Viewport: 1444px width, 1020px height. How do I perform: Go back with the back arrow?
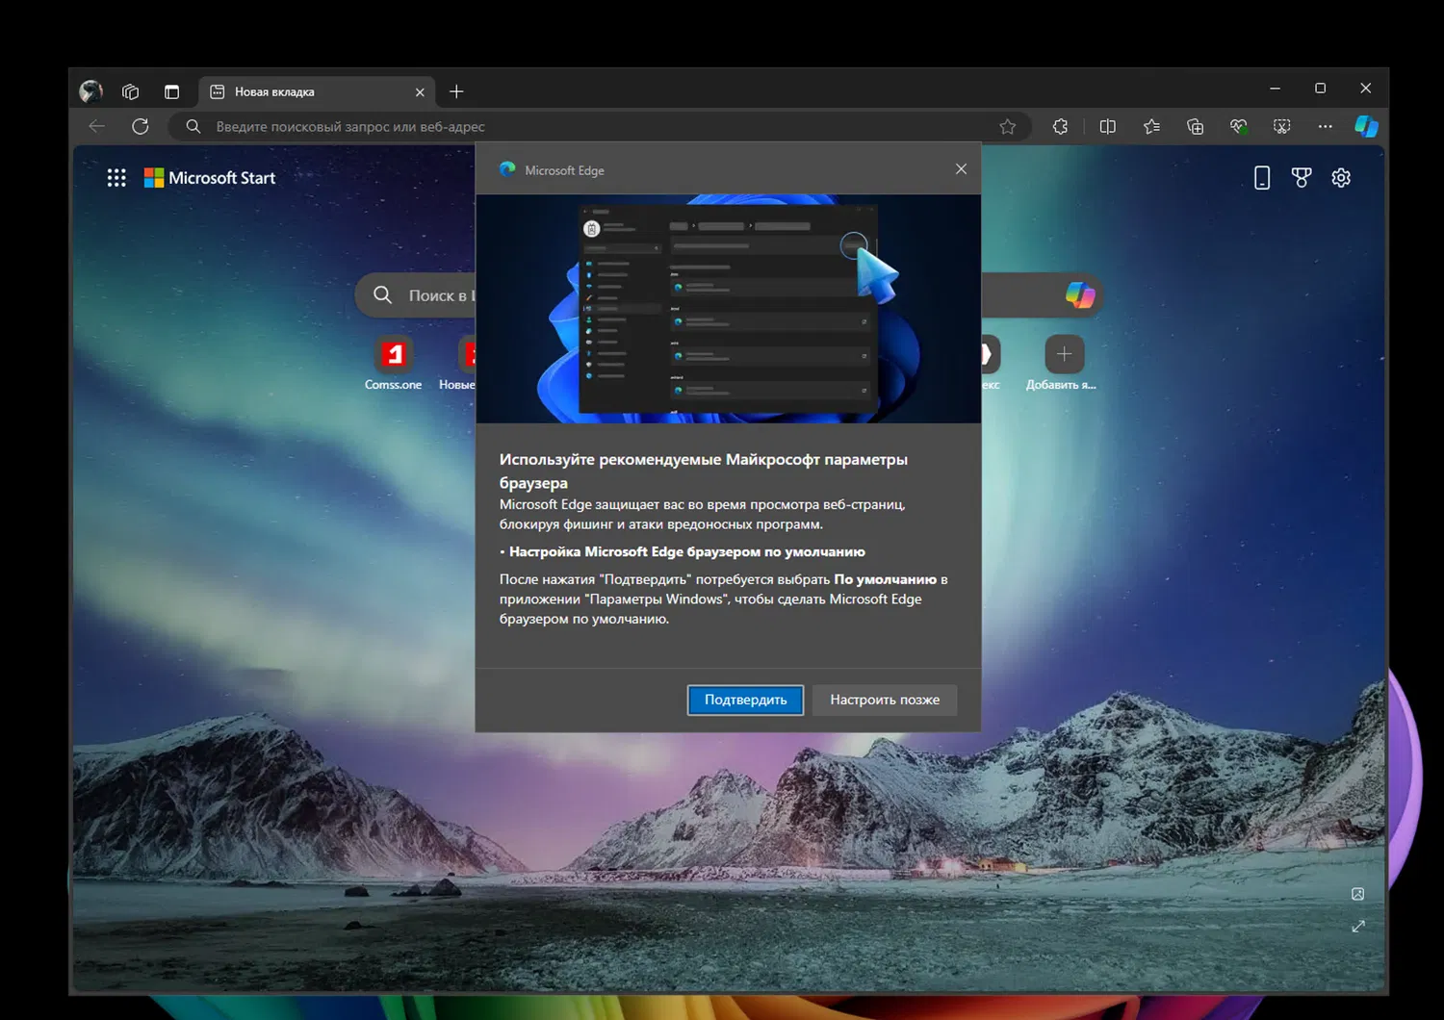(96, 126)
